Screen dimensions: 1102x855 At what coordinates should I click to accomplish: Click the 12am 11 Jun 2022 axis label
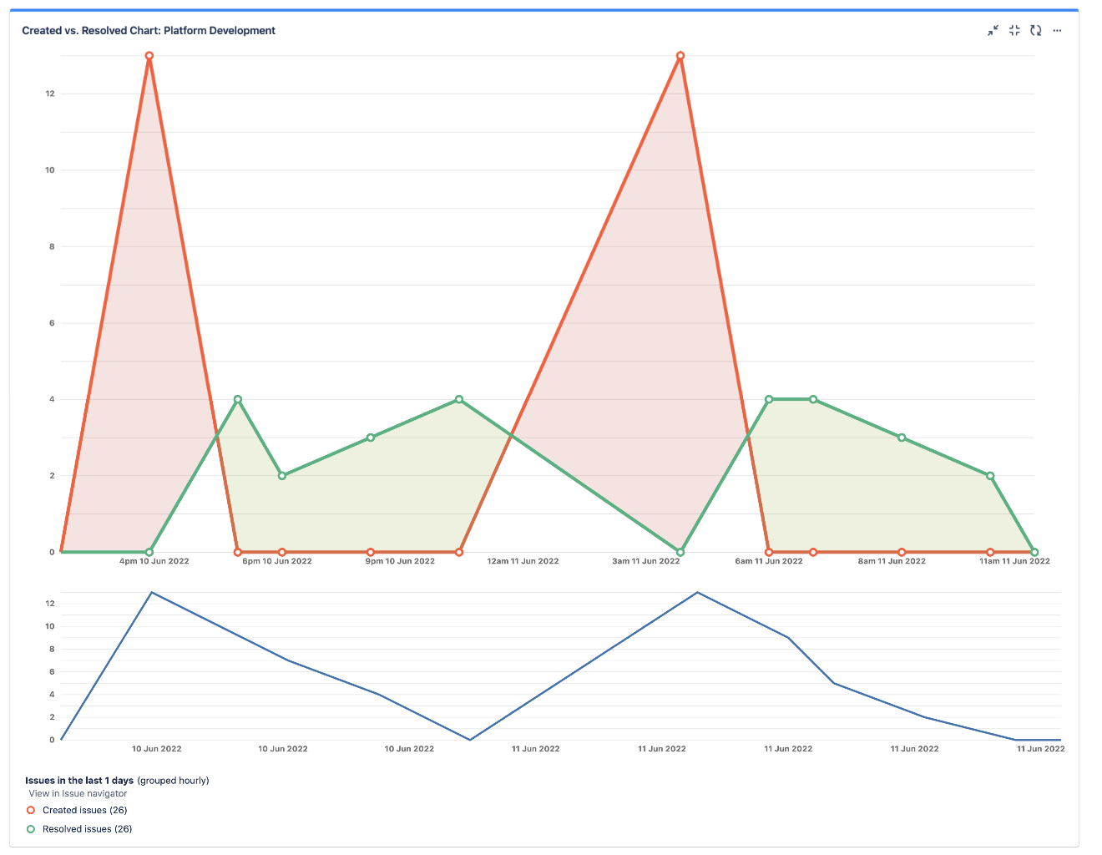coord(523,561)
